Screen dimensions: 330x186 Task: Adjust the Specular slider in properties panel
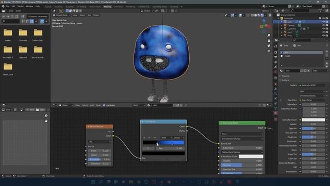coord(313,129)
